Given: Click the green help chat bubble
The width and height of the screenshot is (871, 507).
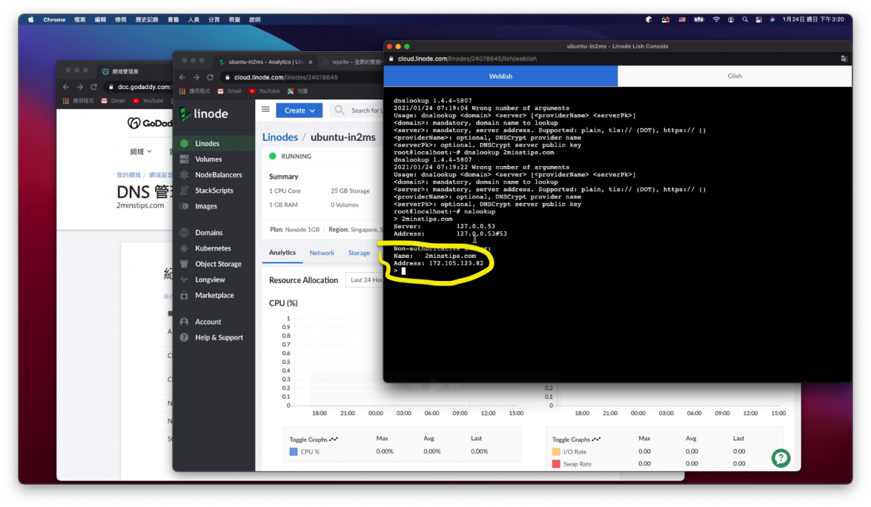Looking at the screenshot, I should pos(780,458).
